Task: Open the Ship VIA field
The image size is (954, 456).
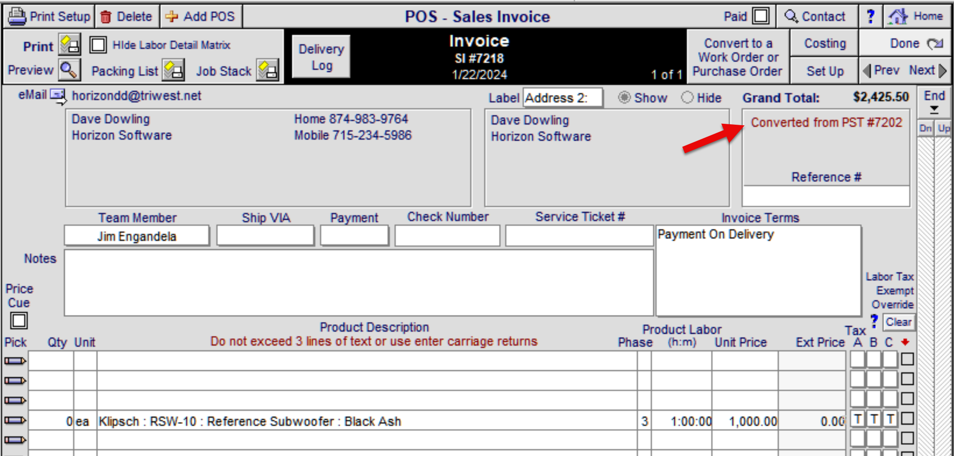Action: 265,236
